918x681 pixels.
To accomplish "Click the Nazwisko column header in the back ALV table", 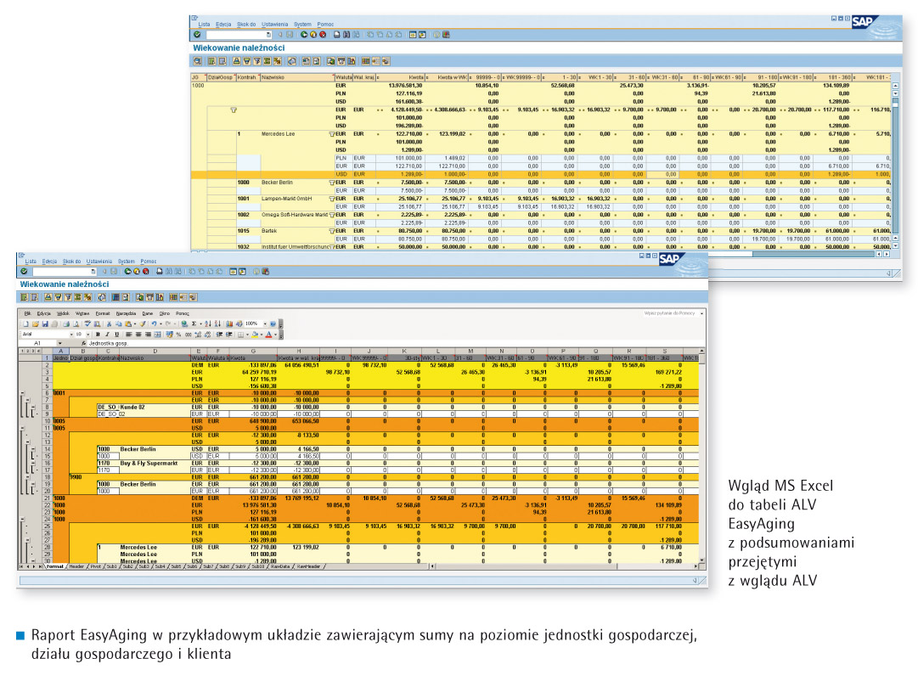I will [x=297, y=77].
